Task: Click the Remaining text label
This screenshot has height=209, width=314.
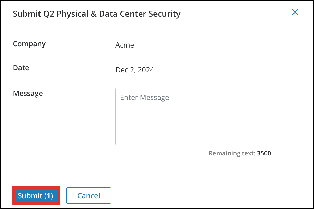Action: coord(232,153)
